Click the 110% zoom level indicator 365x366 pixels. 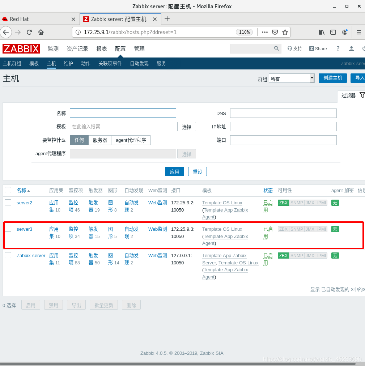(x=244, y=32)
